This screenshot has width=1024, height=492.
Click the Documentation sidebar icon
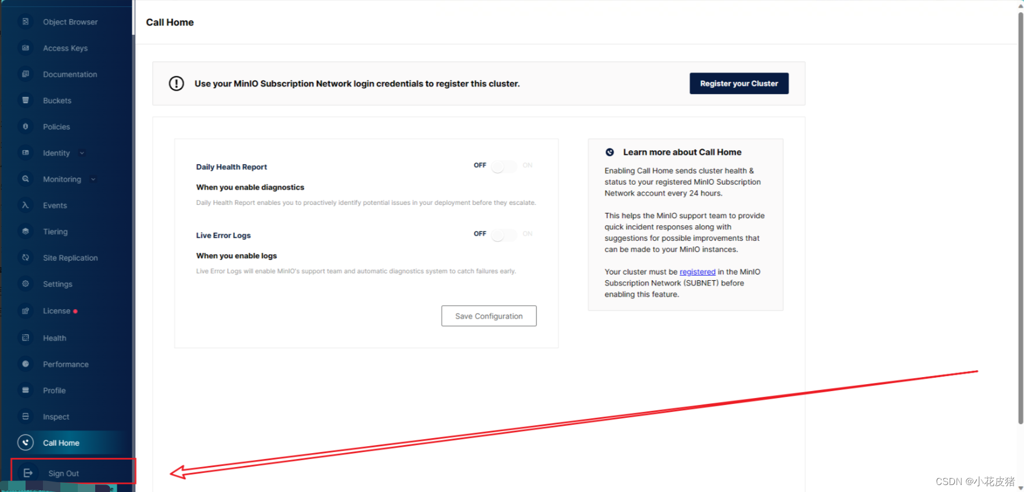coord(26,74)
